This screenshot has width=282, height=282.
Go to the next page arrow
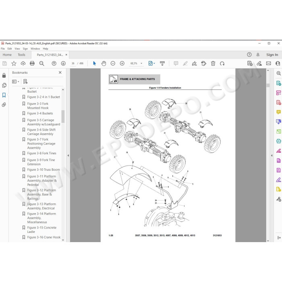[x=63, y=64]
